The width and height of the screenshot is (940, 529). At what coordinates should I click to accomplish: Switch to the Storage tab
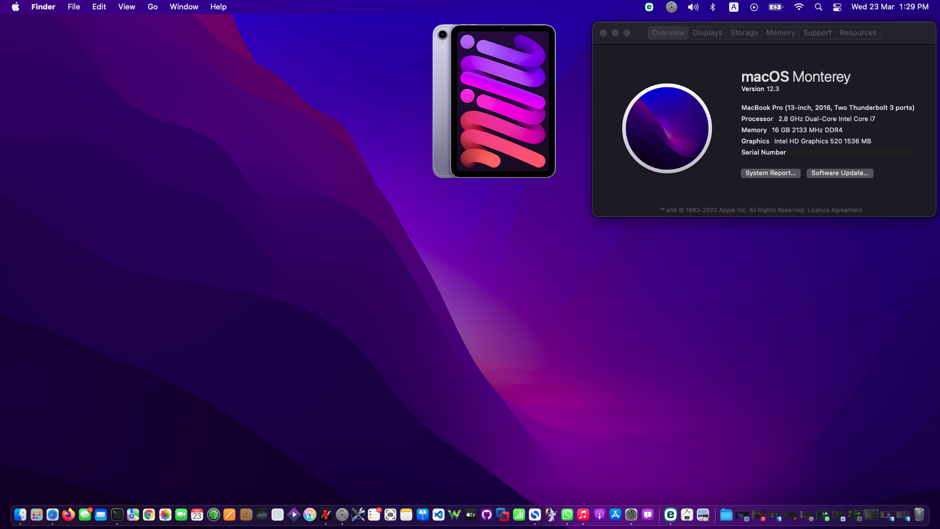744,33
